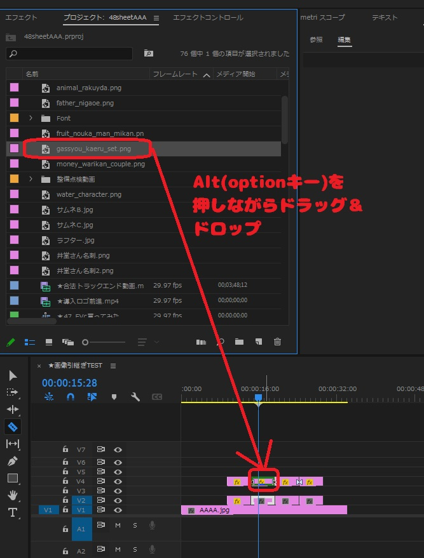The height and width of the screenshot is (558, 424).
Task: Click the playhead marker on time ruler
Action: (258, 398)
